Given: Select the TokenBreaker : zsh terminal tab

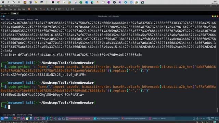Looking at the screenshot, I should (x=23, y=115).
